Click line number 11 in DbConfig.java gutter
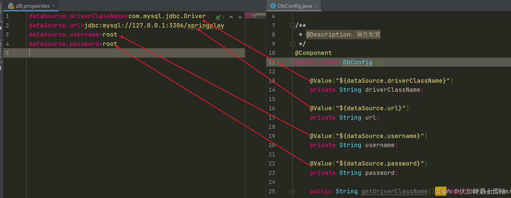The height and width of the screenshot is (198, 511). point(272,62)
